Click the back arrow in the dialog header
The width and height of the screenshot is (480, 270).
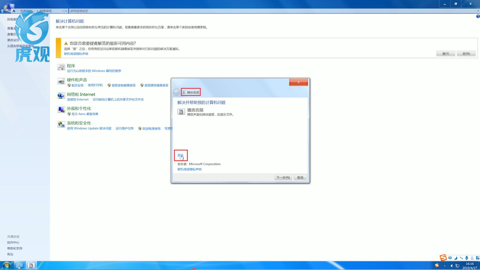click(x=176, y=92)
